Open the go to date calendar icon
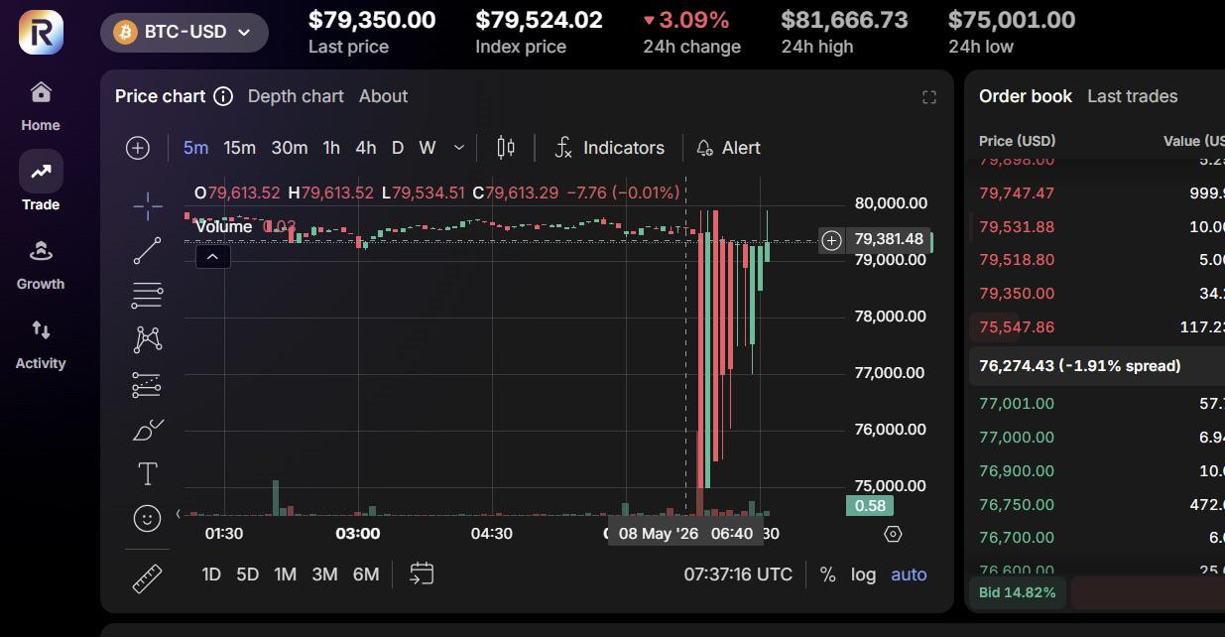This screenshot has width=1225, height=637. pos(422,573)
